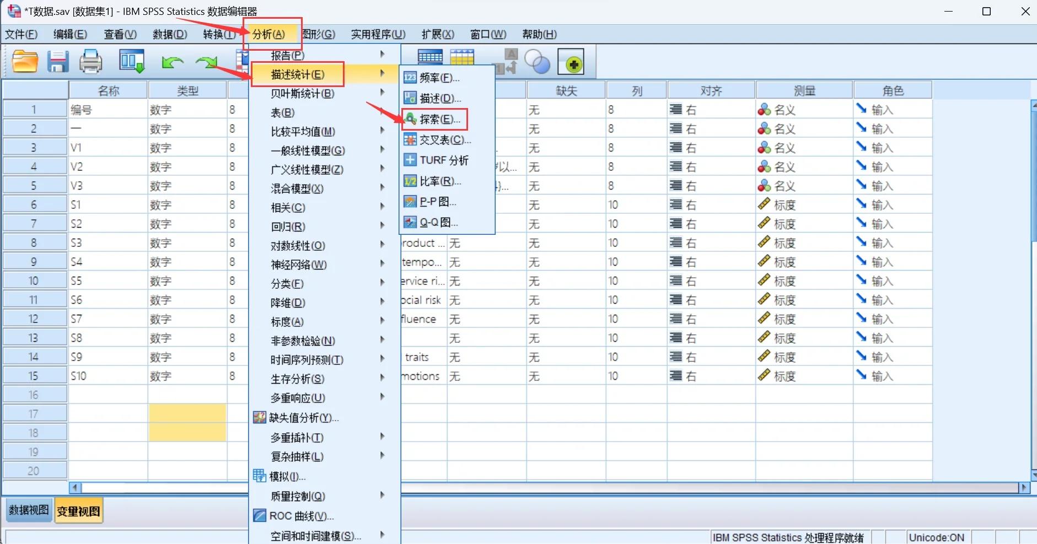Click the 缺失值分析(V) icon
This screenshot has width=1037, height=544.
260,417
